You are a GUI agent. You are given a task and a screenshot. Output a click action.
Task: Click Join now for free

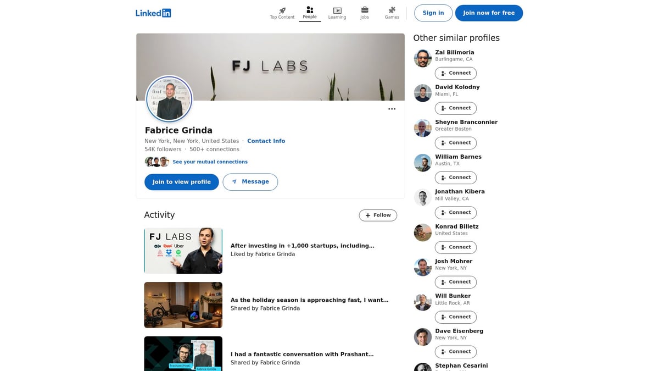pyautogui.click(x=489, y=13)
